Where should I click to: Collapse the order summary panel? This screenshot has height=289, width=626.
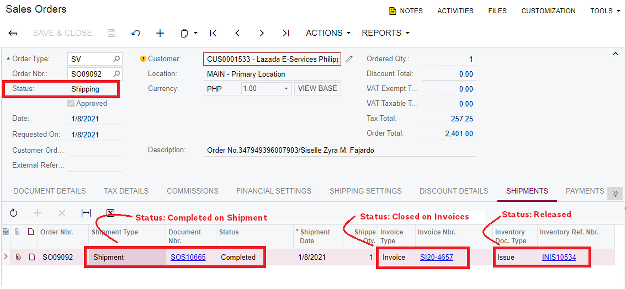click(615, 54)
